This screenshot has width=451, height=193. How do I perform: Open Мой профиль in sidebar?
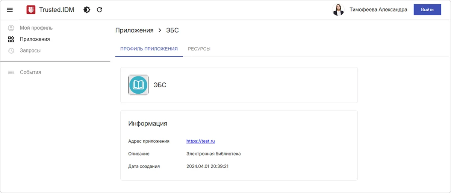[x=36, y=28]
